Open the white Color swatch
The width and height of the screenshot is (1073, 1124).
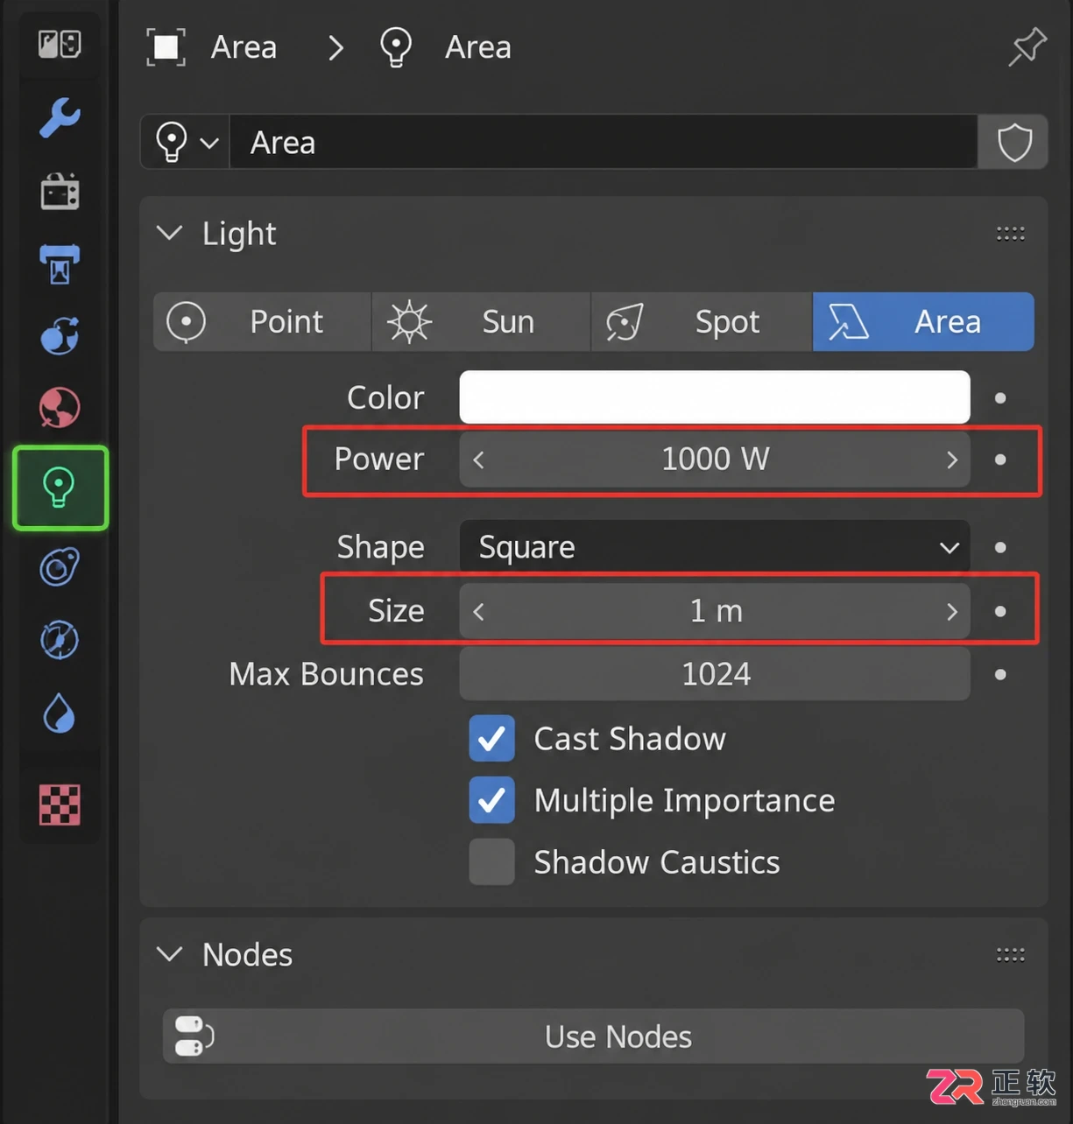click(715, 397)
